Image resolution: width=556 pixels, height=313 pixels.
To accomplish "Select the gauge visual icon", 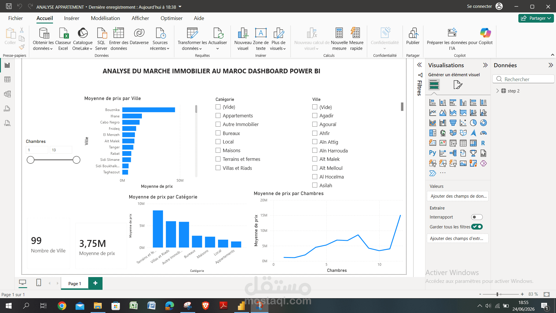I will coord(483,133).
